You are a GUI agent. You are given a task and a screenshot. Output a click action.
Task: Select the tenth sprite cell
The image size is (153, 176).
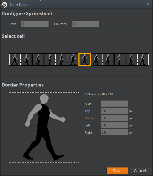(x=120, y=59)
